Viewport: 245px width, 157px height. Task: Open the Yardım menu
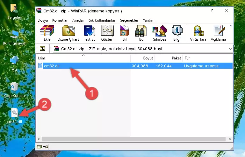[148, 20]
